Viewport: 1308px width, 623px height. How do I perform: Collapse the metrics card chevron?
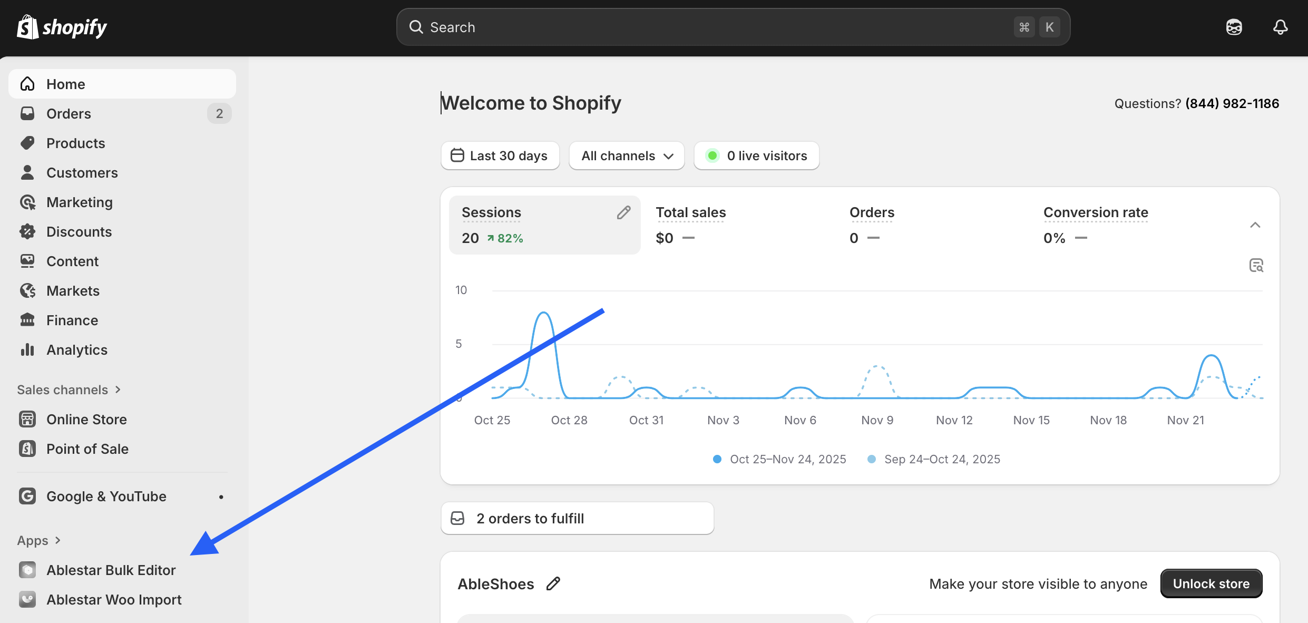pyautogui.click(x=1255, y=225)
